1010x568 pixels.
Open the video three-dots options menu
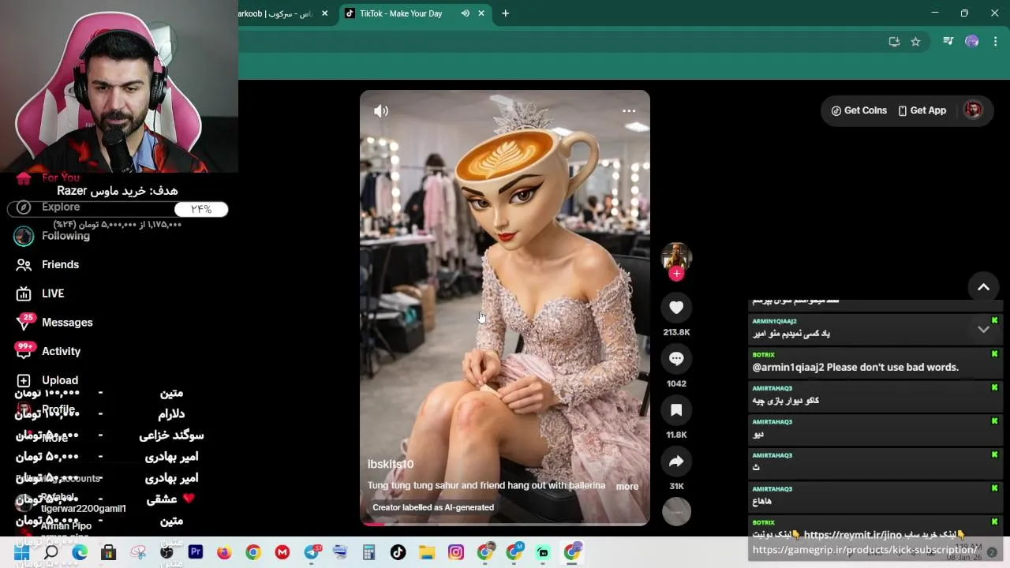[x=629, y=111]
